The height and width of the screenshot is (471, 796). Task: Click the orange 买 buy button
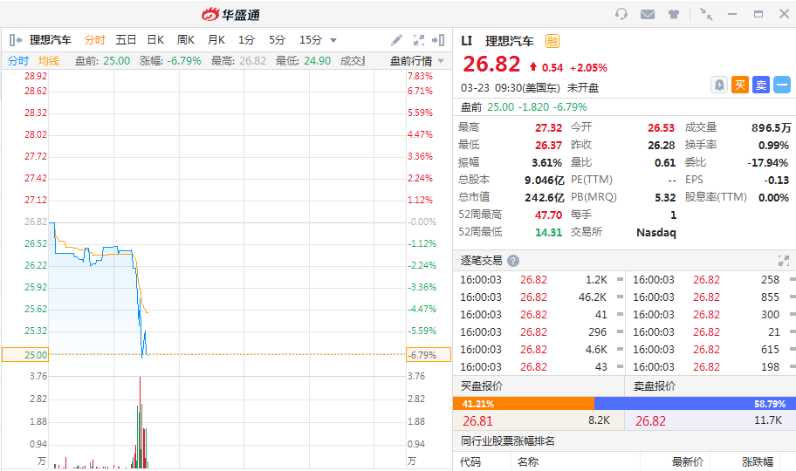(740, 85)
